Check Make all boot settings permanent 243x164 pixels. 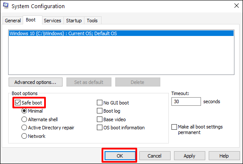tap(174, 127)
